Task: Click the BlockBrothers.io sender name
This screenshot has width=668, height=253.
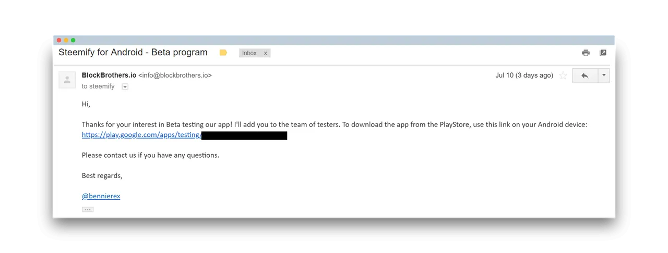Action: point(109,75)
